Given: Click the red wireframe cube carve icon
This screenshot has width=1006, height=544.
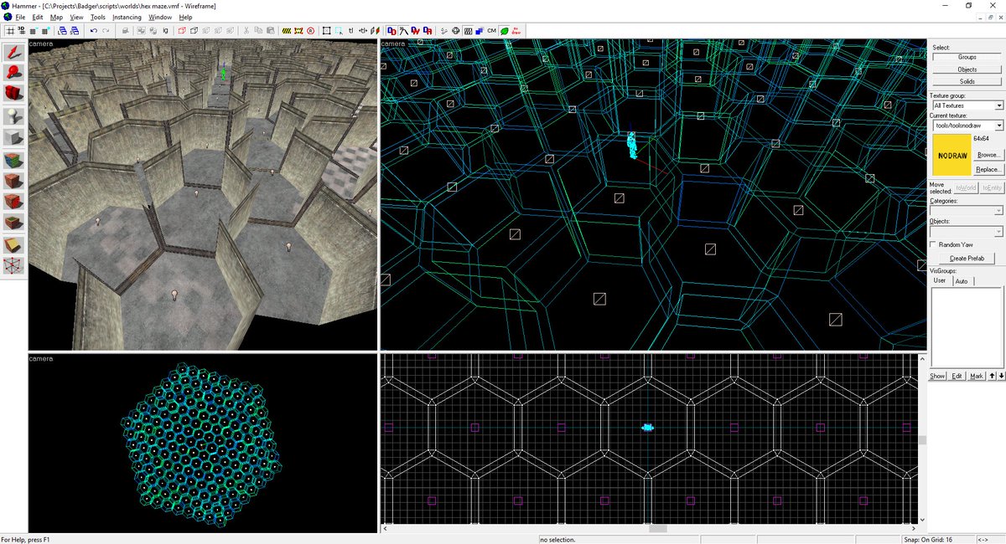Looking at the screenshot, I should coord(182,30).
